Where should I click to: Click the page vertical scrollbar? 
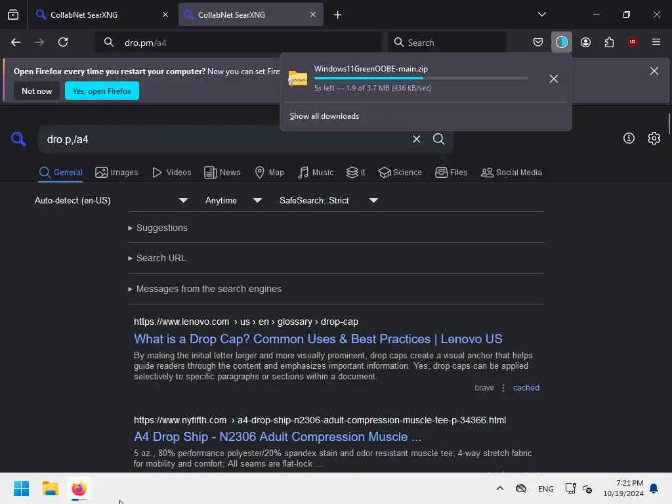click(669, 124)
